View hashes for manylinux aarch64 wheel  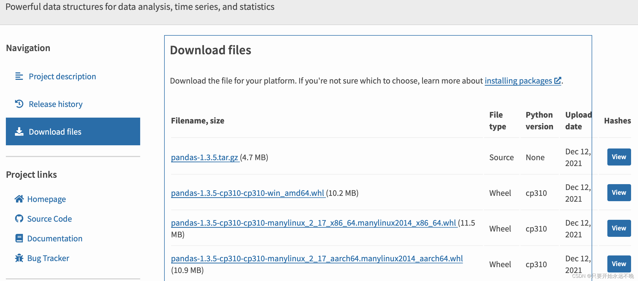(619, 264)
